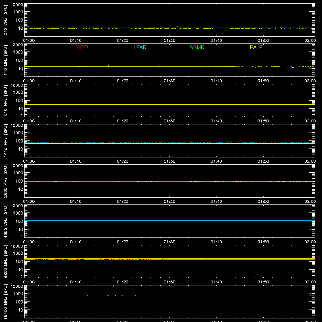The image size is (322, 322).
Task: Click 01:30 time label under 8800 MHz plot
Action: (x=169, y=282)
